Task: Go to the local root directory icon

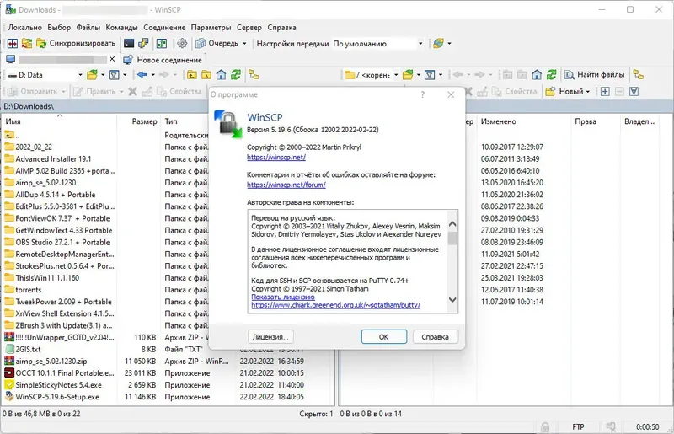Action: (x=206, y=75)
